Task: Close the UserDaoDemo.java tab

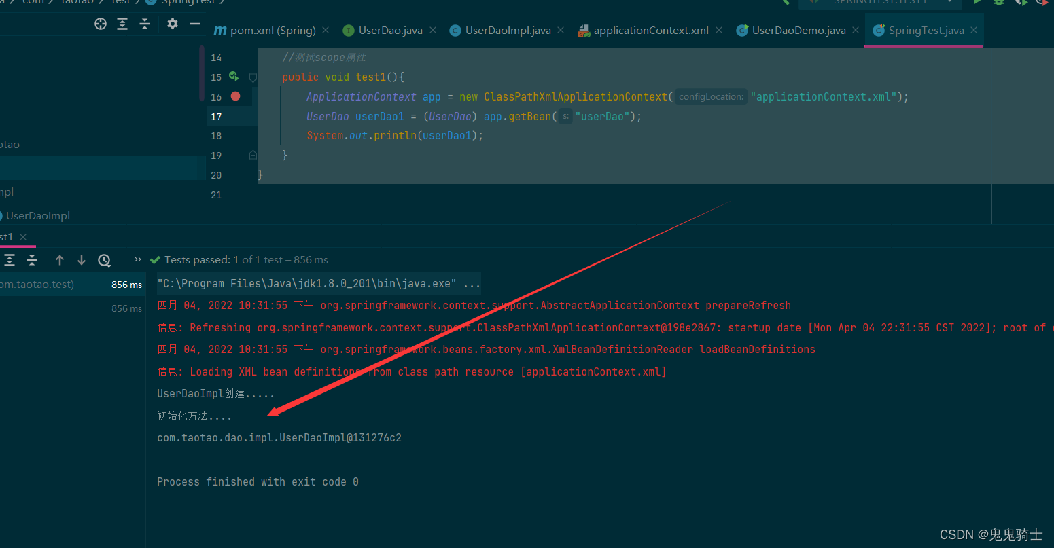Action: 856,30
